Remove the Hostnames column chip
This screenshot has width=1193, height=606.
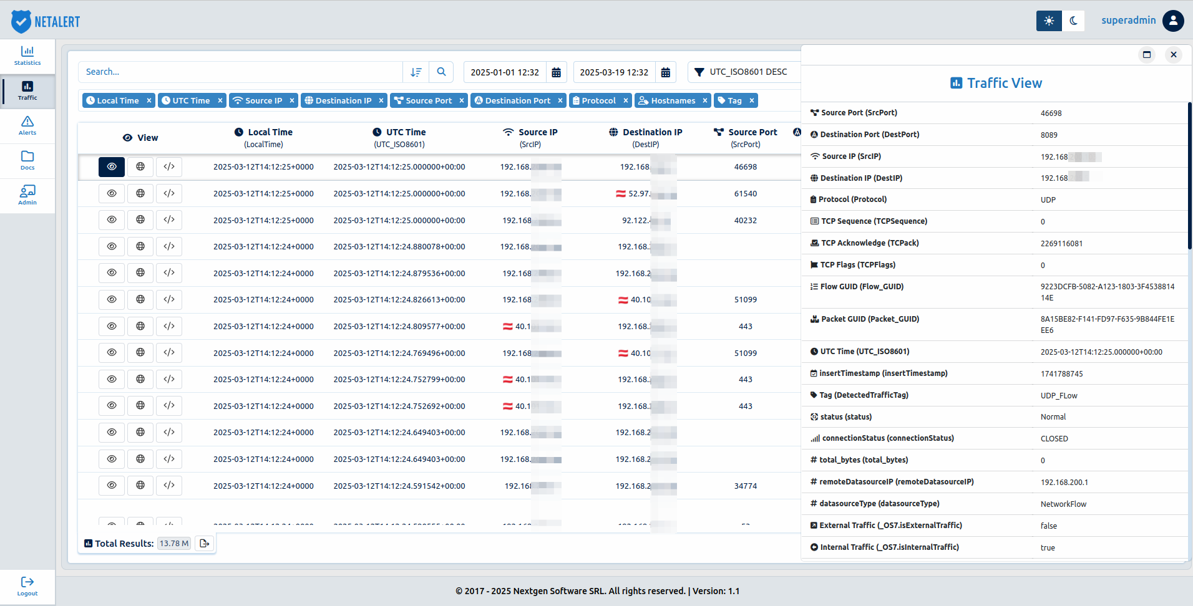[705, 100]
